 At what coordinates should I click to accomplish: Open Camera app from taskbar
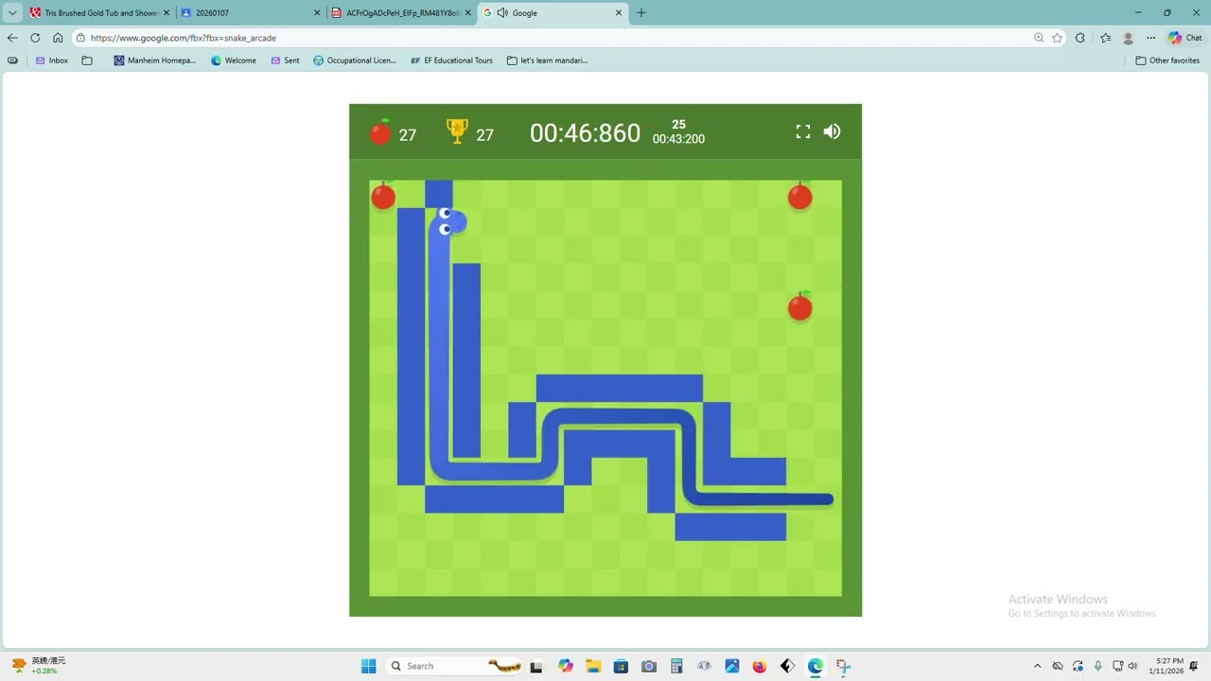(x=649, y=666)
